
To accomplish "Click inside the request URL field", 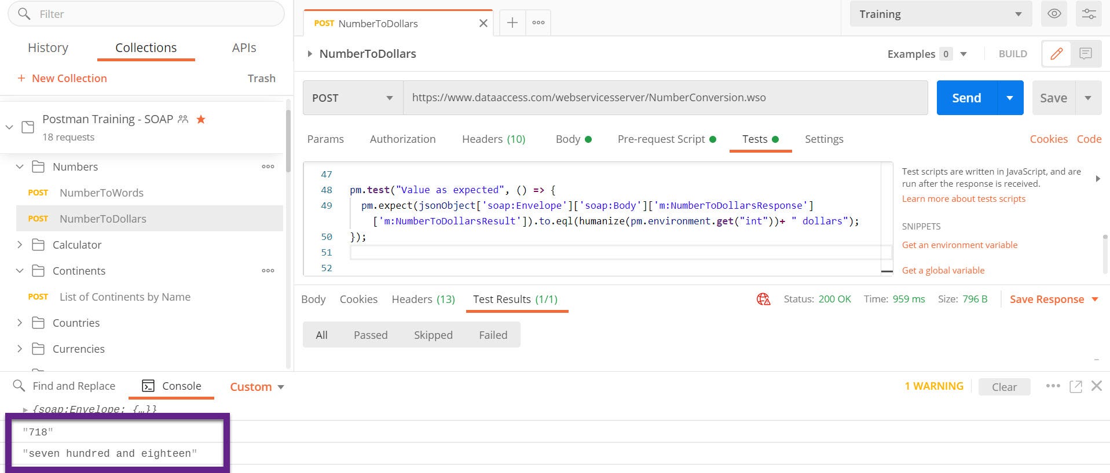I will (x=665, y=98).
